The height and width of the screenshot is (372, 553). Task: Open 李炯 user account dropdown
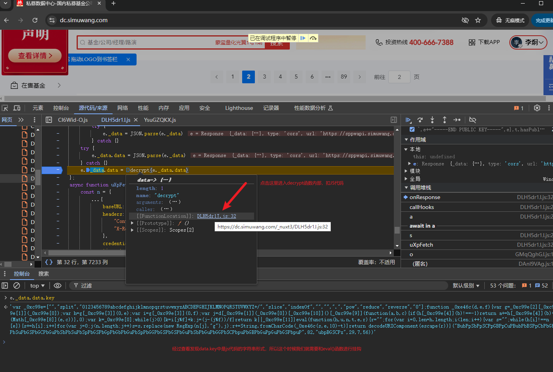pos(528,42)
